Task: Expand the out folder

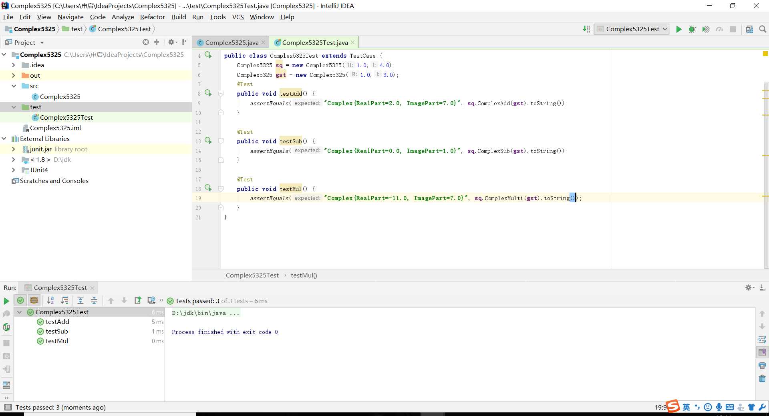Action: click(x=14, y=75)
